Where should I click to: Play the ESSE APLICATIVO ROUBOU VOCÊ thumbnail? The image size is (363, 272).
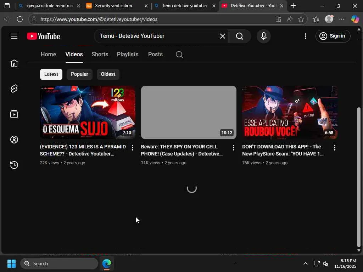[x=290, y=112]
